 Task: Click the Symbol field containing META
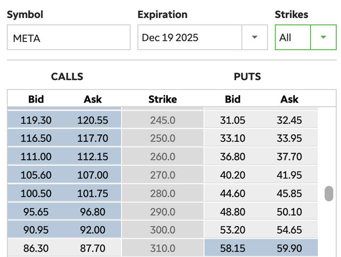coord(68,38)
